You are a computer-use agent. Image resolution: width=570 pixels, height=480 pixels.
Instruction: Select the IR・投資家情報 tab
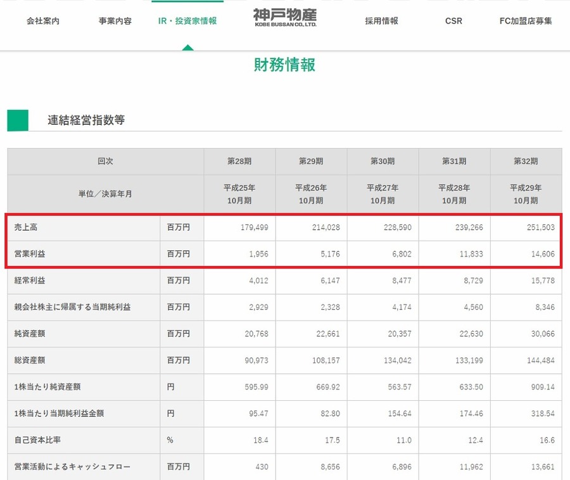187,21
